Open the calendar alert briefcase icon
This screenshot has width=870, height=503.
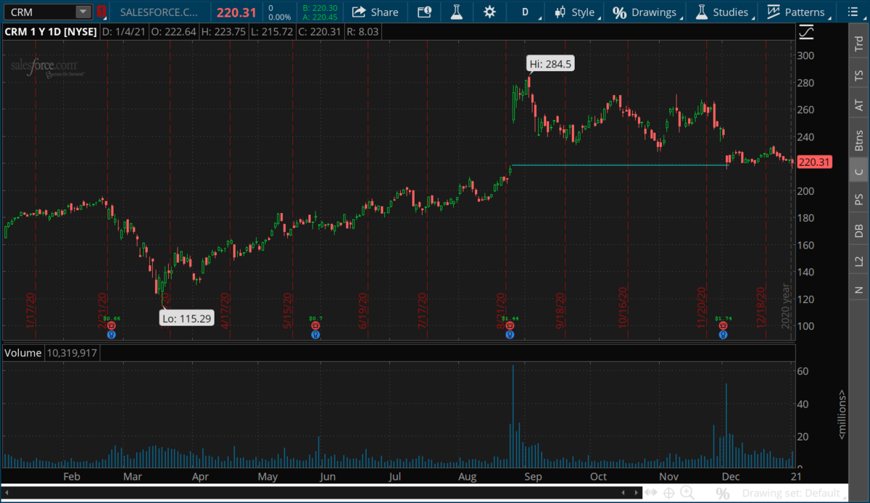coord(424,12)
